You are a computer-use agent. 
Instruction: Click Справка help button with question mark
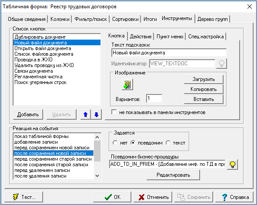234,197
